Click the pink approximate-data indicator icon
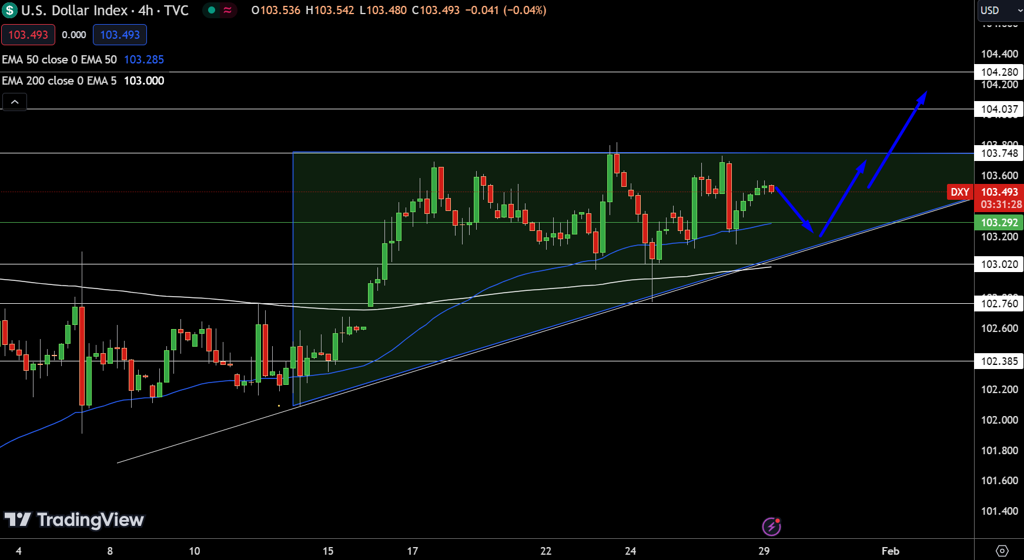 [x=227, y=10]
